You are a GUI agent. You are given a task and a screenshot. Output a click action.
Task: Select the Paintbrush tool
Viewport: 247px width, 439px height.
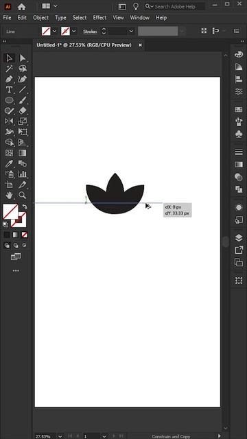[23, 100]
